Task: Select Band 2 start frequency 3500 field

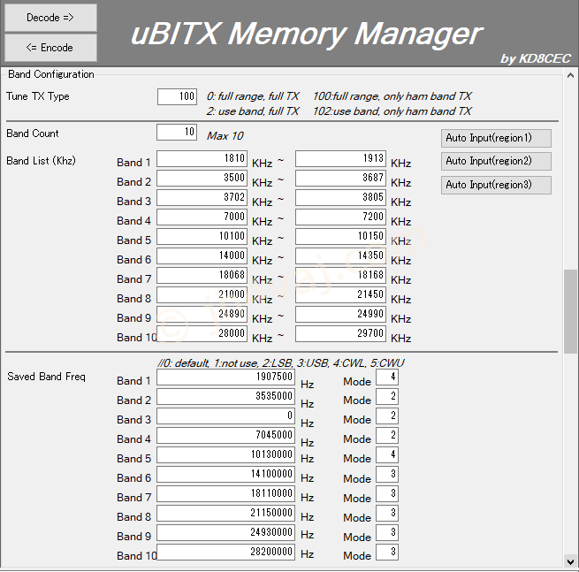Action: 202,178
